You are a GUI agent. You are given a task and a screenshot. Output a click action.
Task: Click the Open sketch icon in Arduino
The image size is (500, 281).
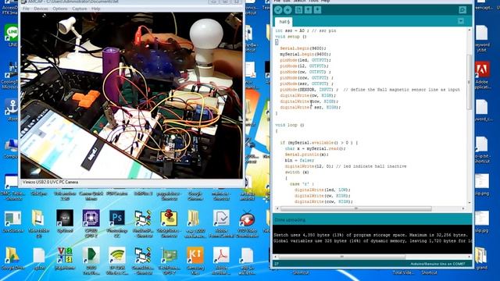tap(308, 10)
